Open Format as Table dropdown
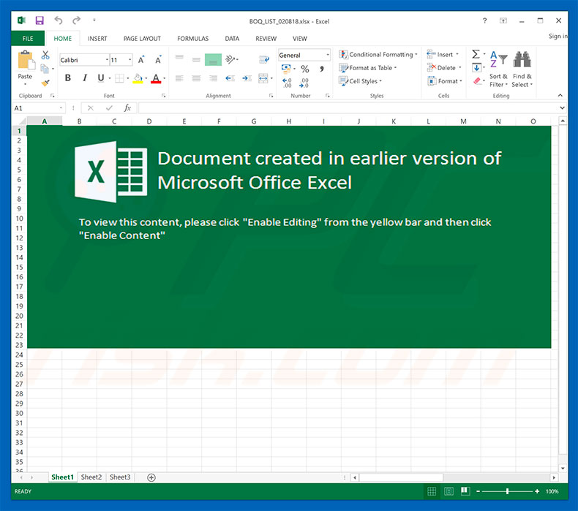 click(367, 68)
